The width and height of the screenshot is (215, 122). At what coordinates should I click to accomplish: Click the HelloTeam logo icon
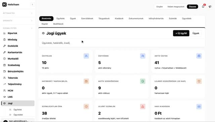[4, 4]
